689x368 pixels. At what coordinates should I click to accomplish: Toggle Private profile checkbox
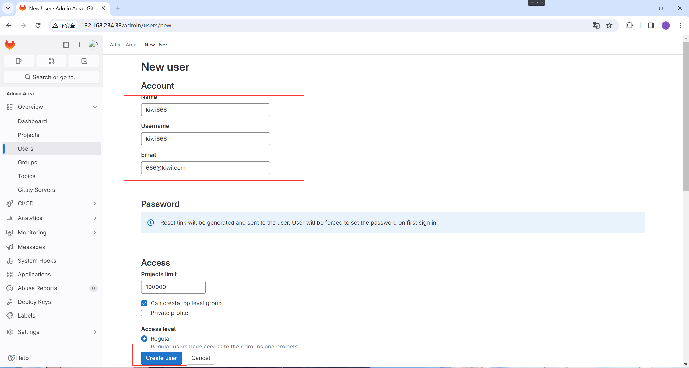tap(145, 313)
